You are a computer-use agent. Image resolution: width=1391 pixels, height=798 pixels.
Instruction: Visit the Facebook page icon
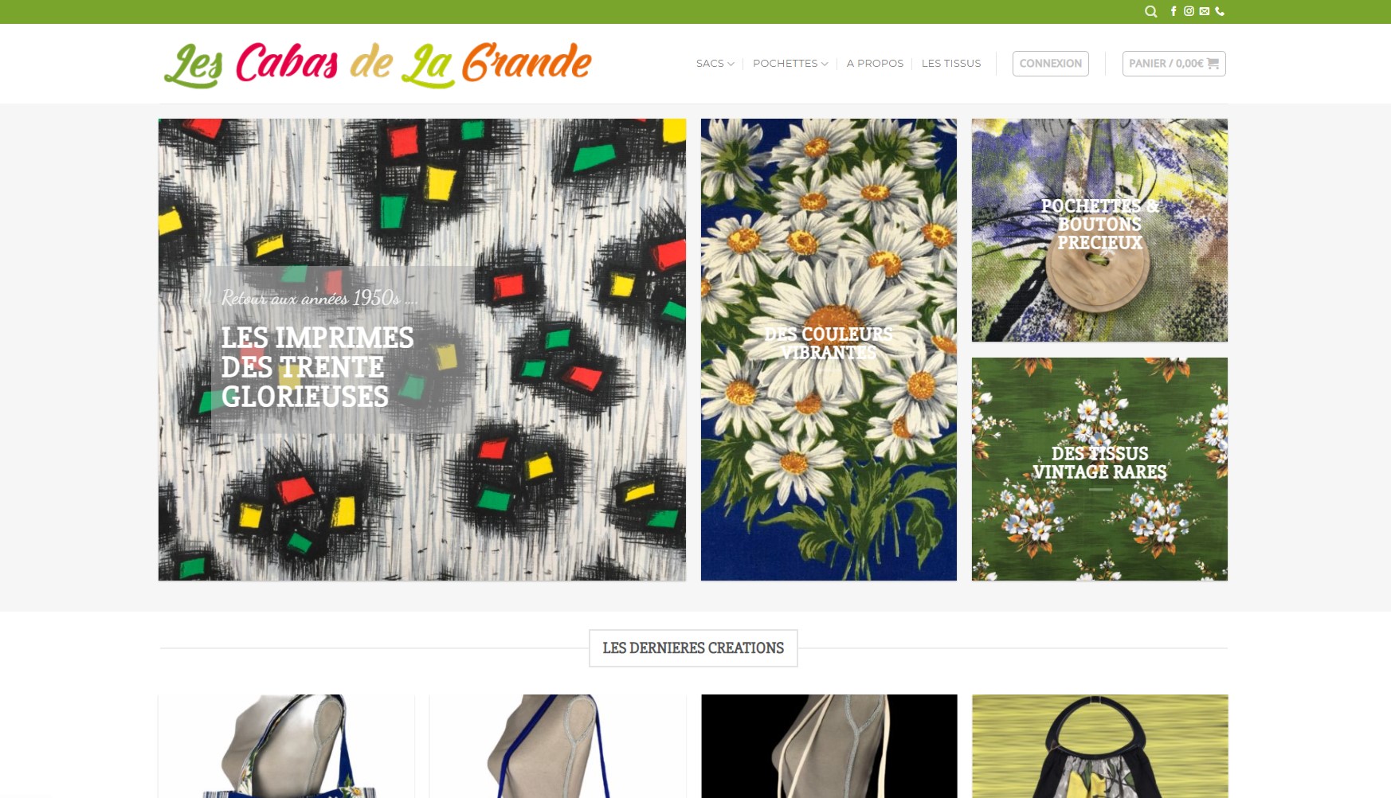click(x=1174, y=11)
